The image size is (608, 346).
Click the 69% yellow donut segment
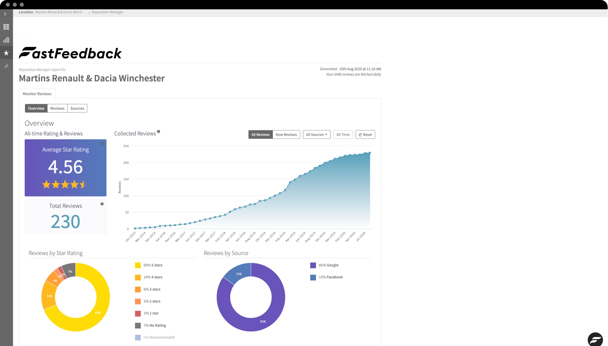tap(98, 313)
